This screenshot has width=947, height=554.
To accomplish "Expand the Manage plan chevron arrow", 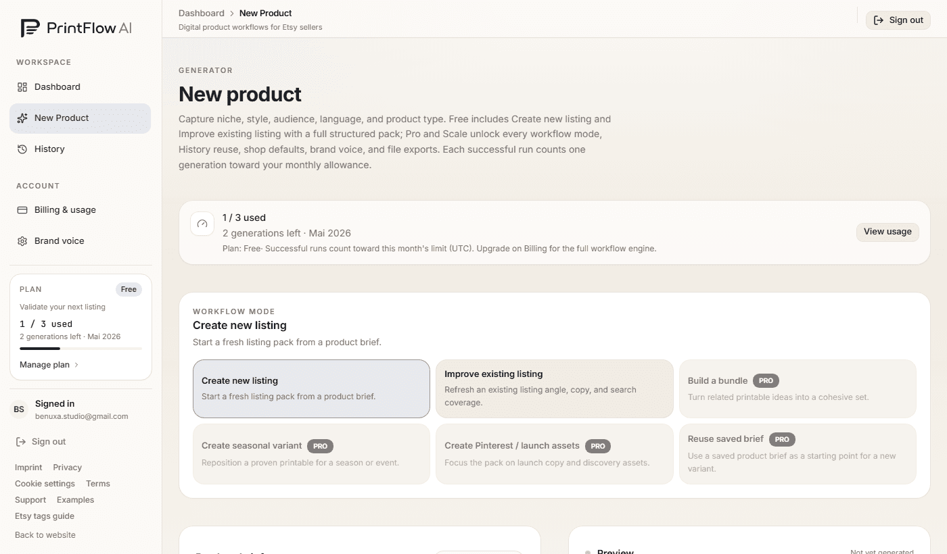I will (76, 365).
